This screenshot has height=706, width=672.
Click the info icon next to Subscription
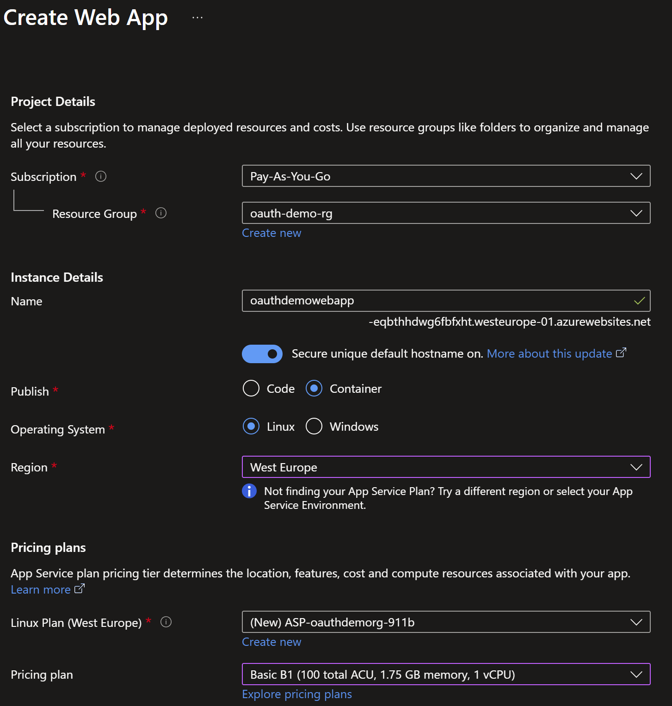pyautogui.click(x=101, y=176)
